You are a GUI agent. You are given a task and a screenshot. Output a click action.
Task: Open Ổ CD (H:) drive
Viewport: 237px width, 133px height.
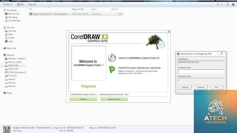[11, 76]
